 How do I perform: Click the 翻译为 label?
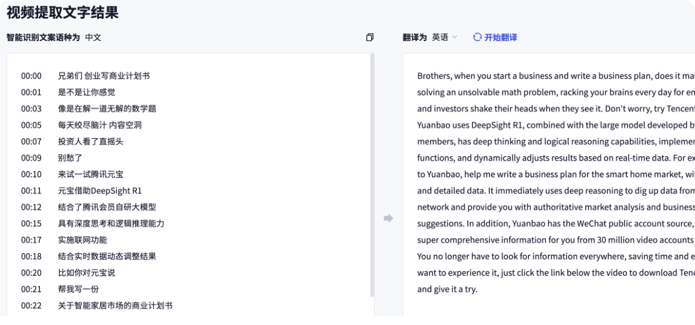pos(415,37)
